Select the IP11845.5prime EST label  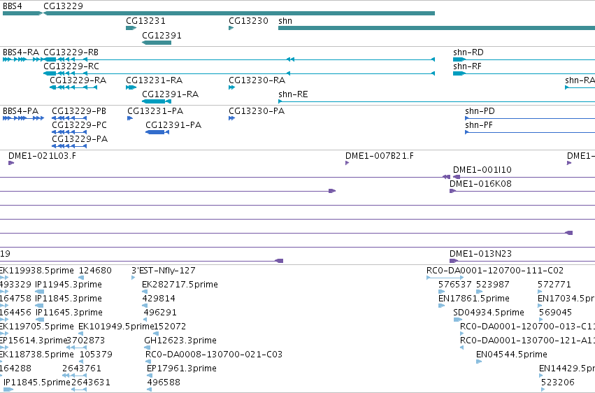[37, 383]
